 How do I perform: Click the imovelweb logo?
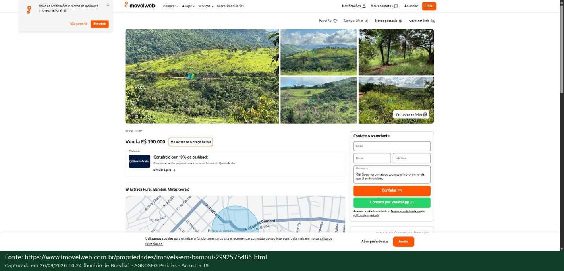coord(140,5)
